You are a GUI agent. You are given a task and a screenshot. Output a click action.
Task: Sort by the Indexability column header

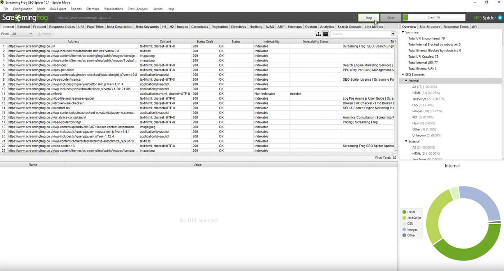pos(271,41)
